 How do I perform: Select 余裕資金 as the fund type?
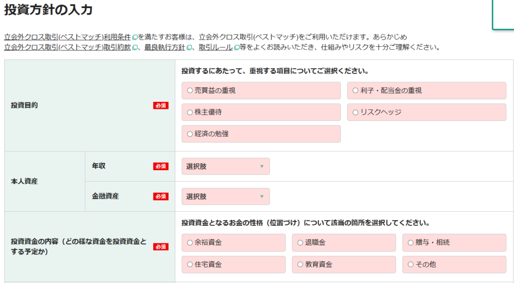[190, 243]
